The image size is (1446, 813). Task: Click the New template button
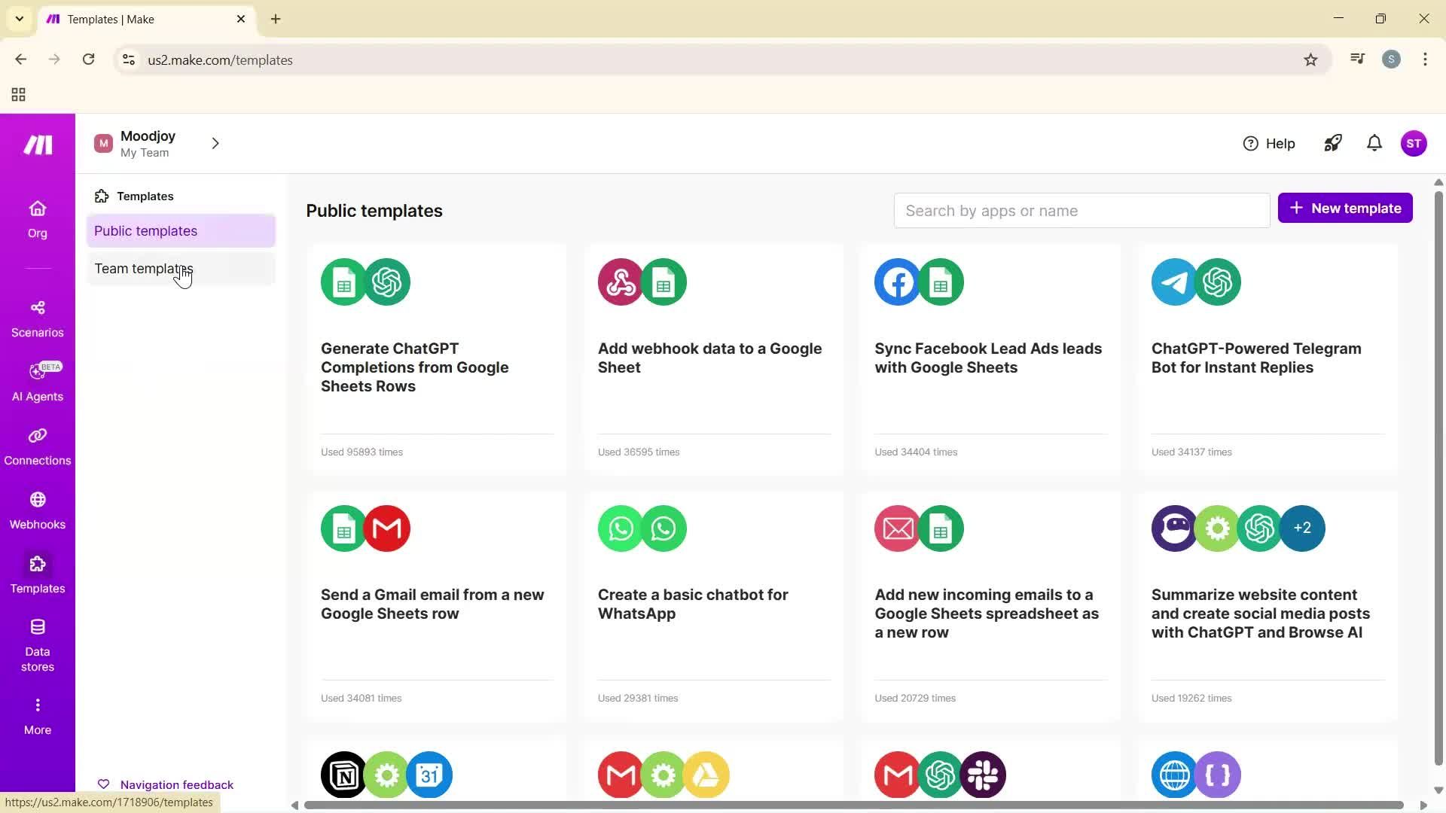coord(1344,209)
